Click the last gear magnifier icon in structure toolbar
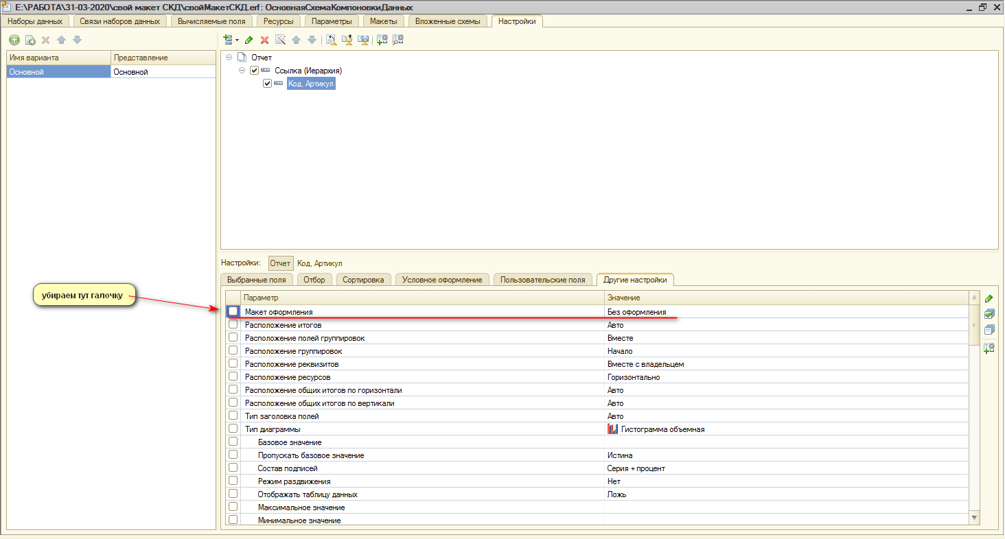 pos(398,40)
